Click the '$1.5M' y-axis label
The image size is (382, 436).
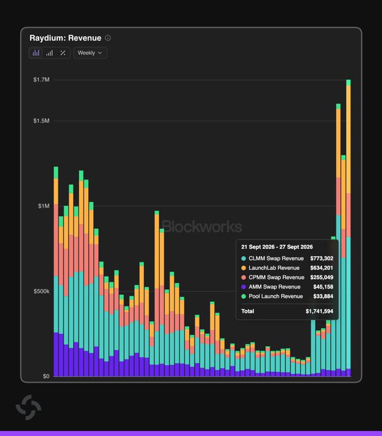tap(42, 121)
